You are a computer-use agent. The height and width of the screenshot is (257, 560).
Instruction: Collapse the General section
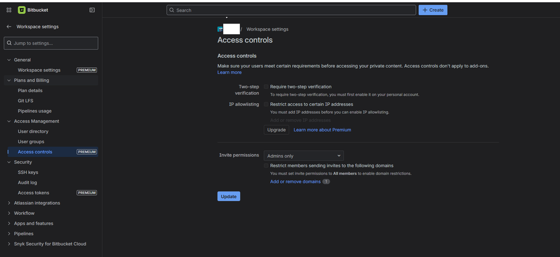click(x=9, y=60)
